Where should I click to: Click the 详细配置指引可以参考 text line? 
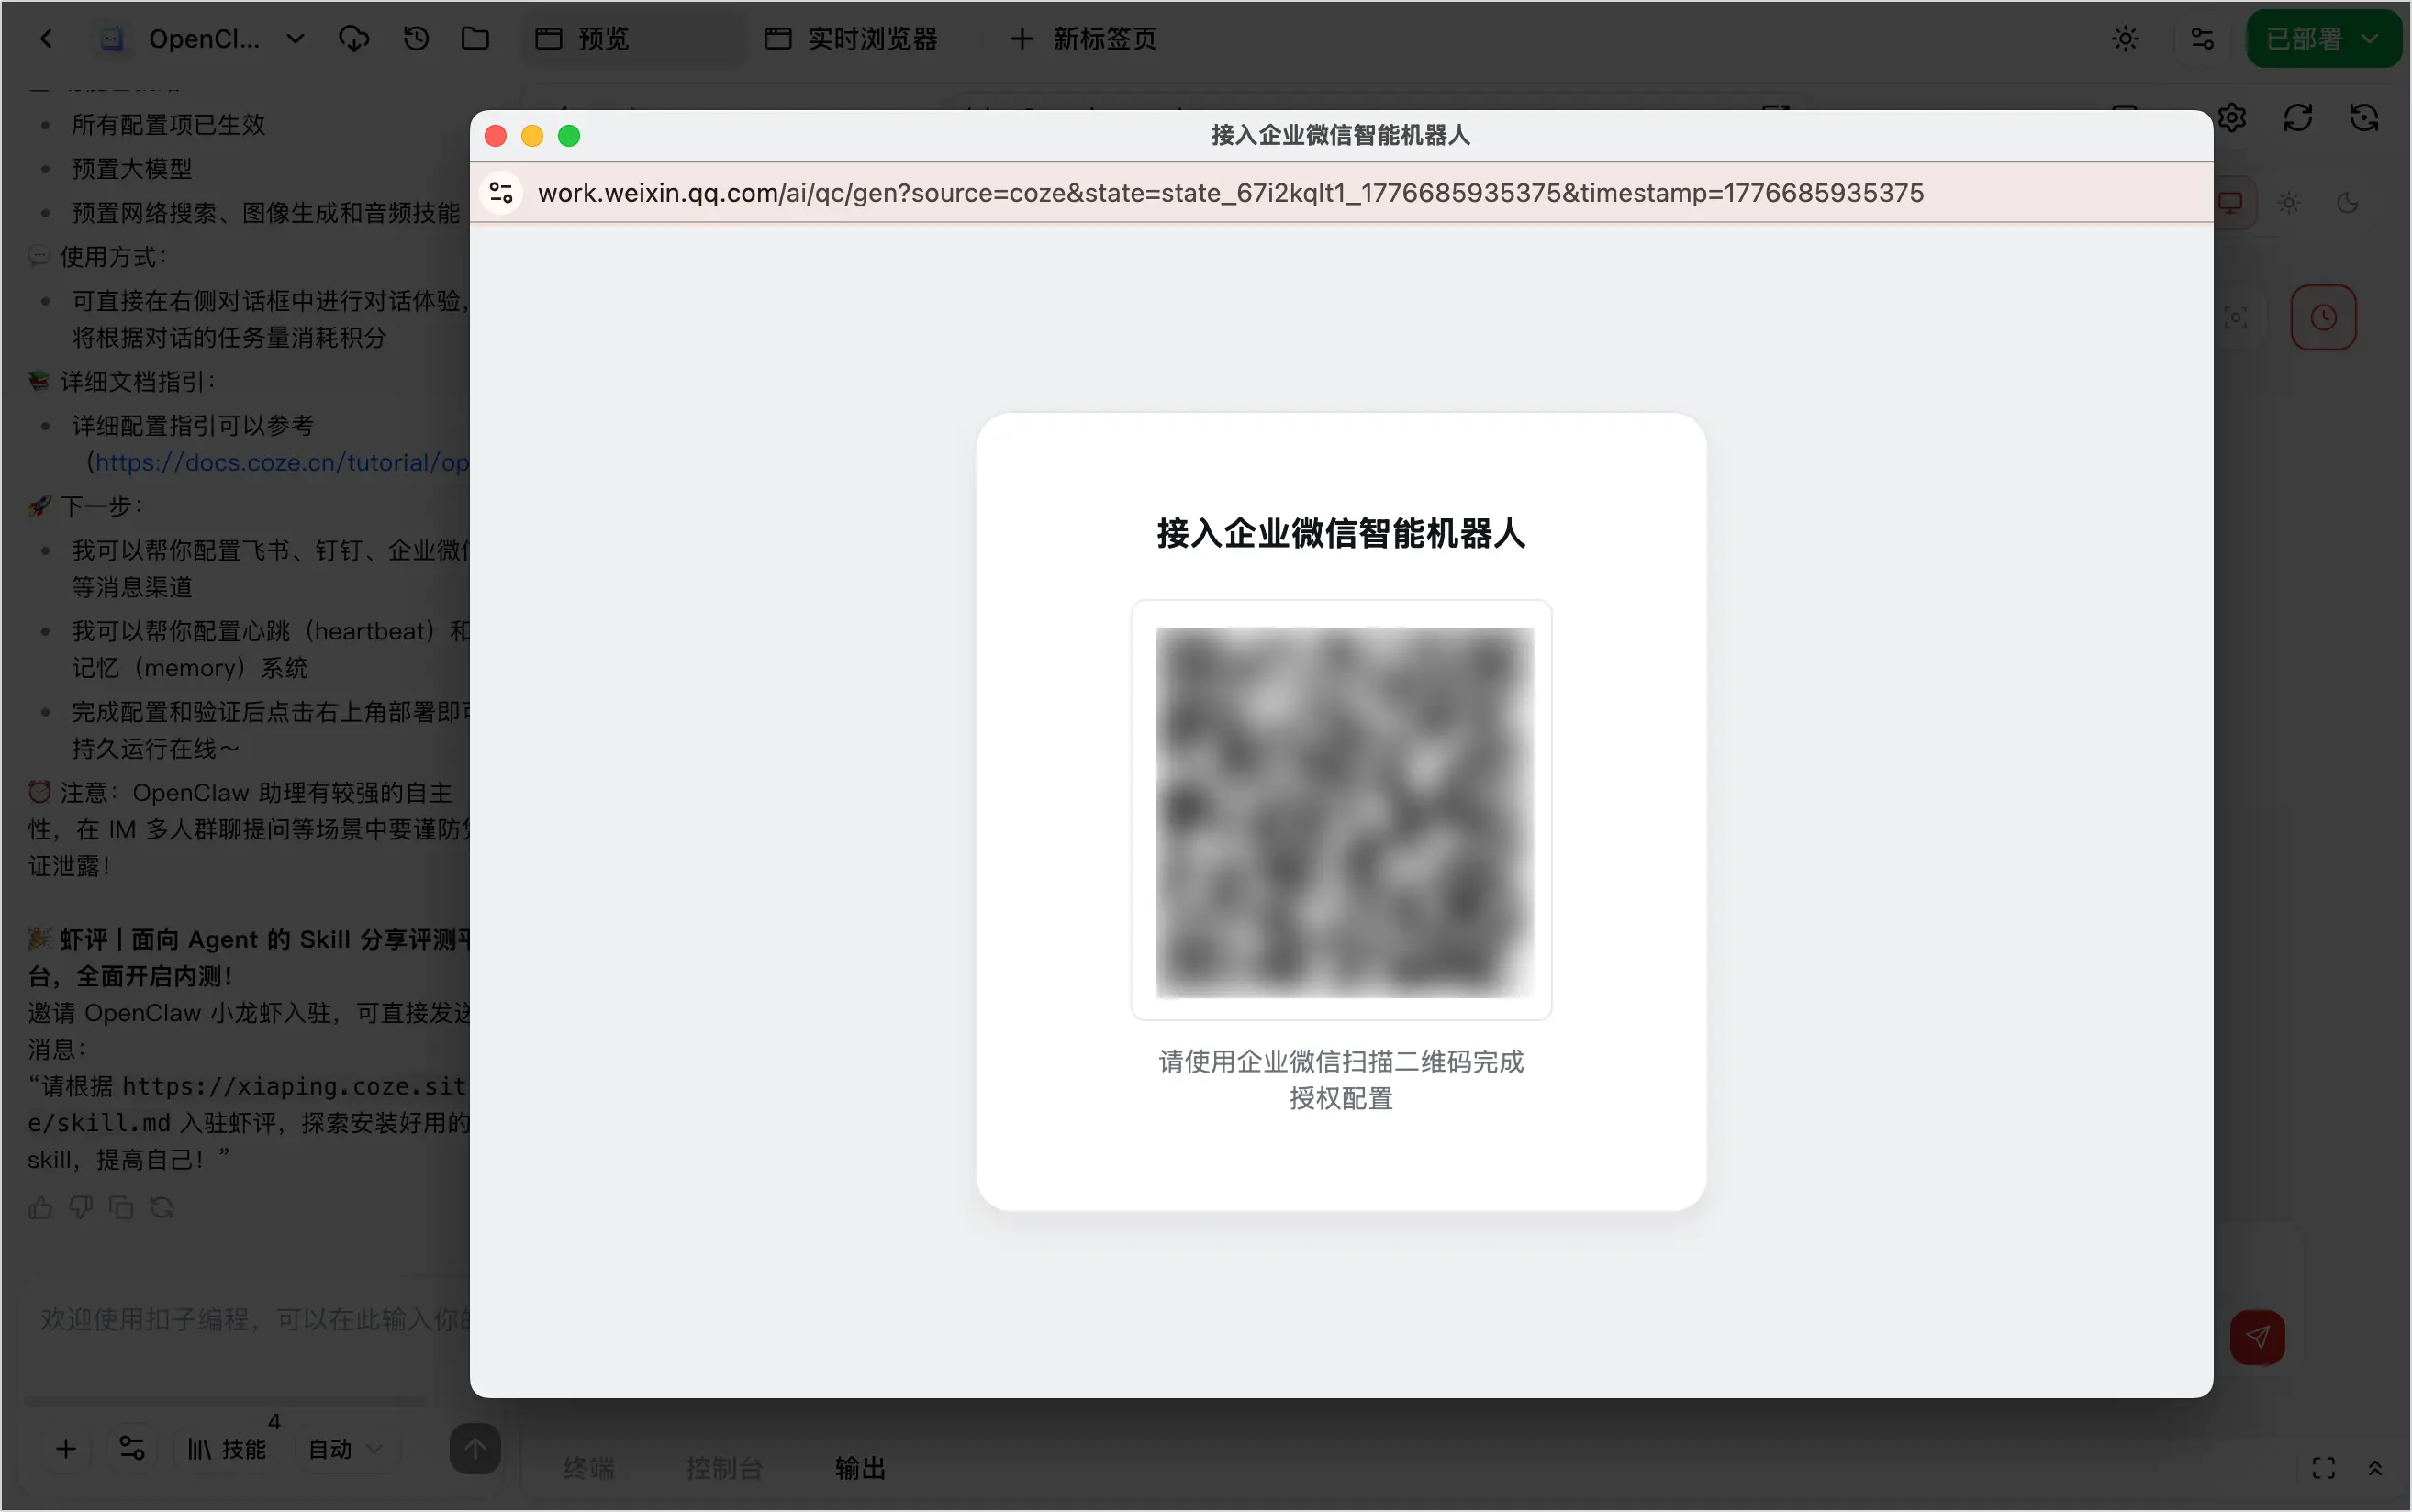[192, 426]
